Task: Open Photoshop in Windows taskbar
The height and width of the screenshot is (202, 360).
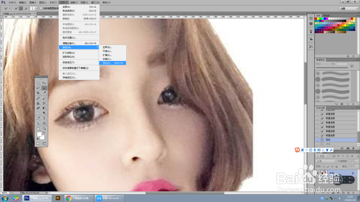Action: 38,198
